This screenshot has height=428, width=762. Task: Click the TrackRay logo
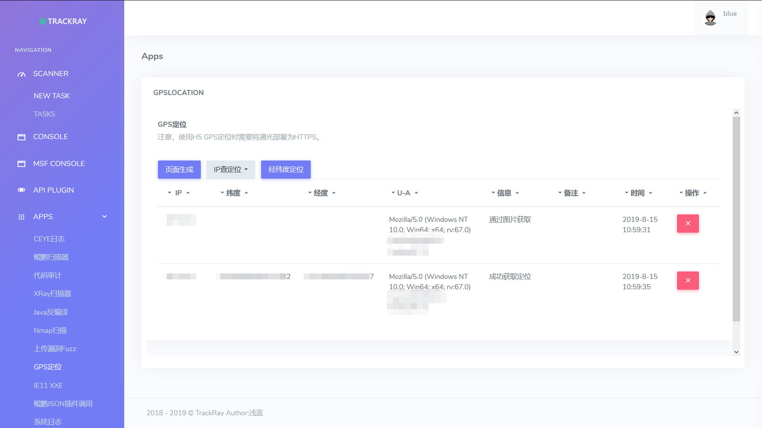pyautogui.click(x=63, y=21)
